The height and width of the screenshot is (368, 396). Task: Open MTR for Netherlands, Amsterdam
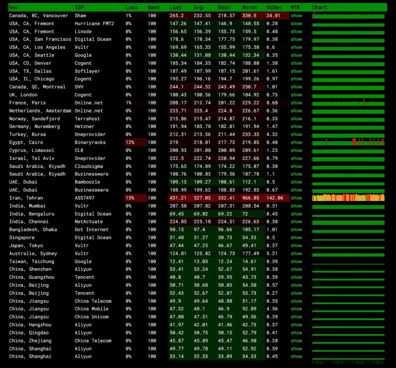coord(296,111)
